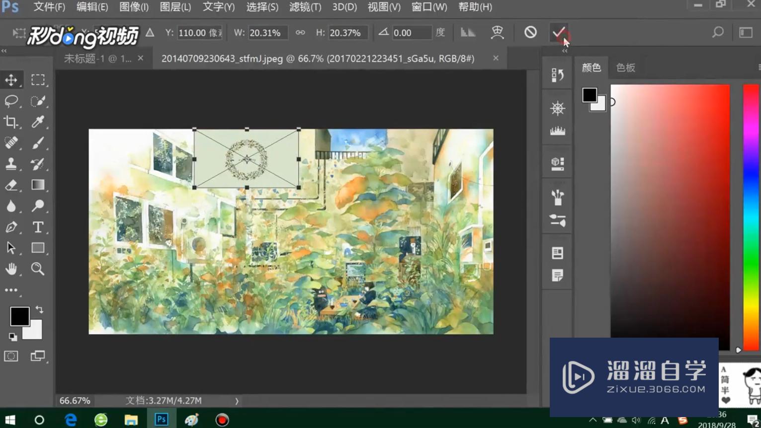761x428 pixels.
Task: Toggle relative positioning triangle
Action: pyautogui.click(x=150, y=32)
